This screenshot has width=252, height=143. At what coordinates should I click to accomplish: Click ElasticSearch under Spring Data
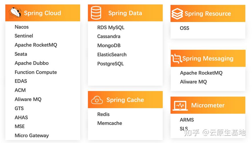[112, 55]
